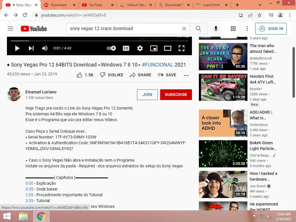
Task: Click Chrome icon in taskbar
Action: (x=41, y=216)
